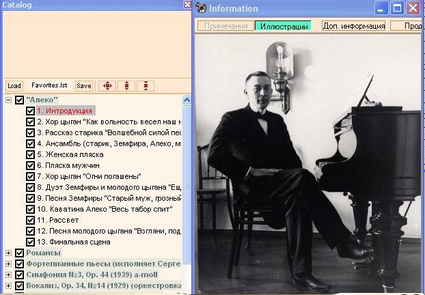Image resolution: width=425 pixels, height=295 pixels.
Task: Uncheck the Романсы group checkbox
Action: pos(19,253)
